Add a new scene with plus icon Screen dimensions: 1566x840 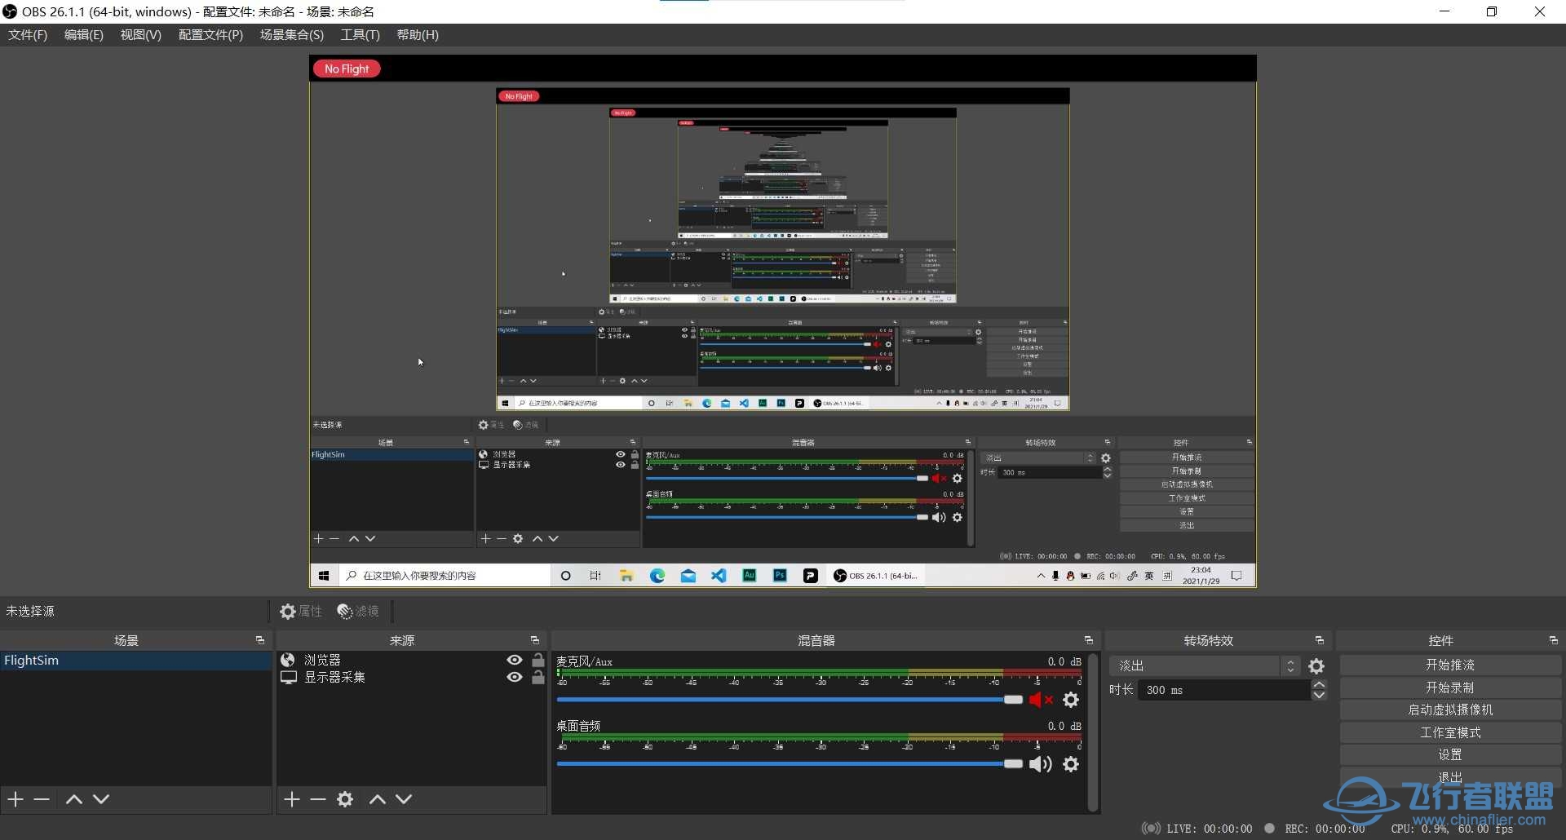click(x=15, y=799)
